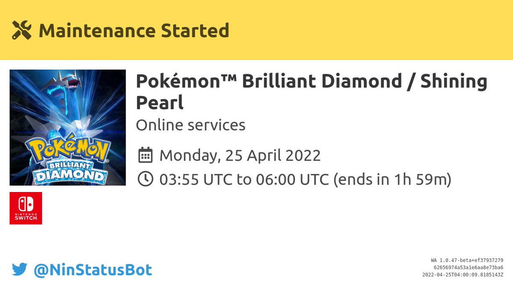Image resolution: width=513 pixels, height=288 pixels.
Task: Click the Twitter bird icon
Action: tap(20, 270)
